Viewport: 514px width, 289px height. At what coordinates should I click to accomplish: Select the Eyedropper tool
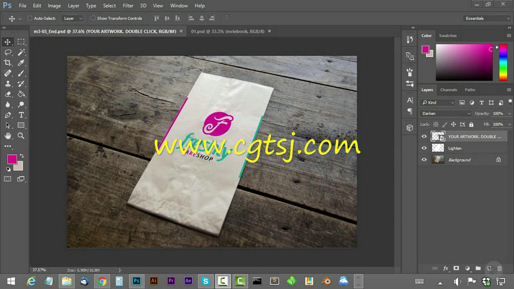tap(21, 63)
